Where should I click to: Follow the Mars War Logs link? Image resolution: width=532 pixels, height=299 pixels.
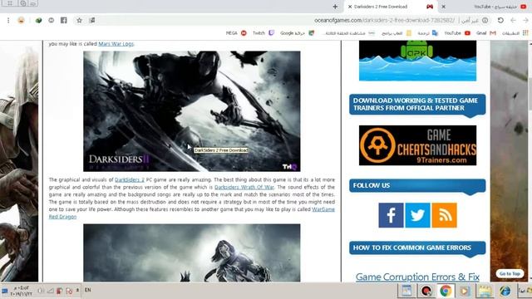116,44
